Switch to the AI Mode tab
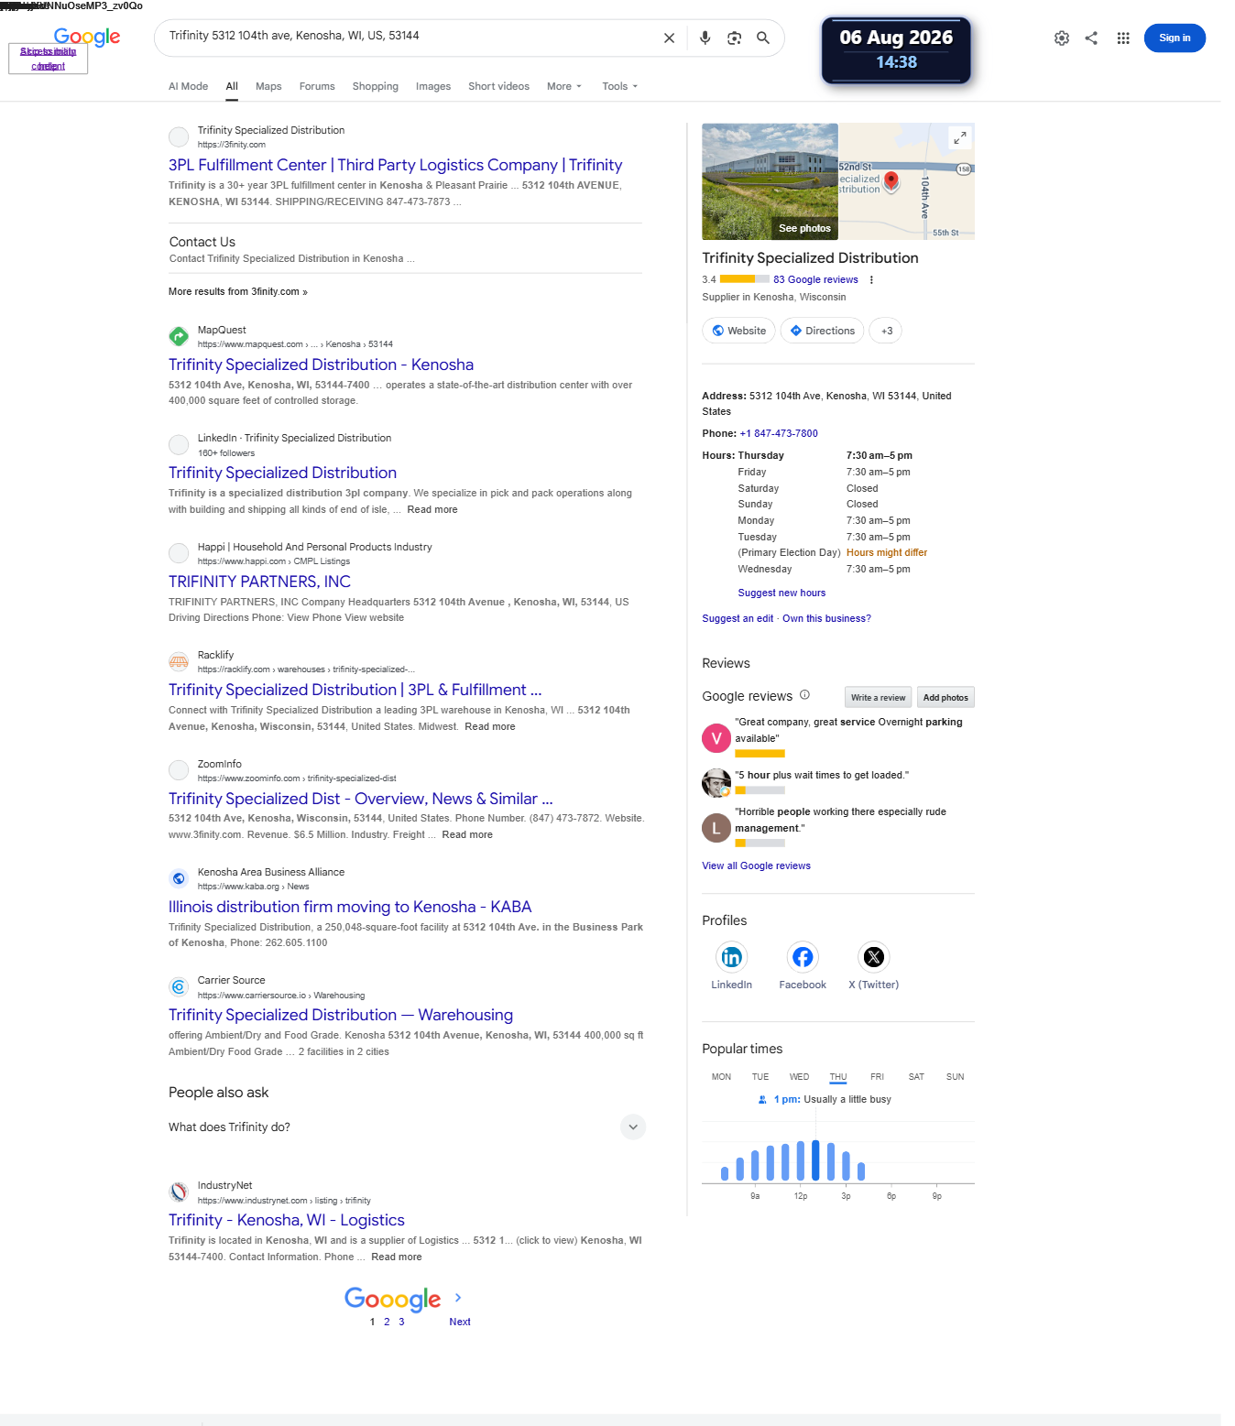The width and height of the screenshot is (1235, 1426). [188, 86]
